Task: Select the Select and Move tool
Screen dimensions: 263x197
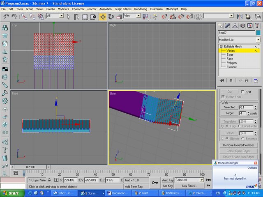Action: pyautogui.click(x=102, y=16)
